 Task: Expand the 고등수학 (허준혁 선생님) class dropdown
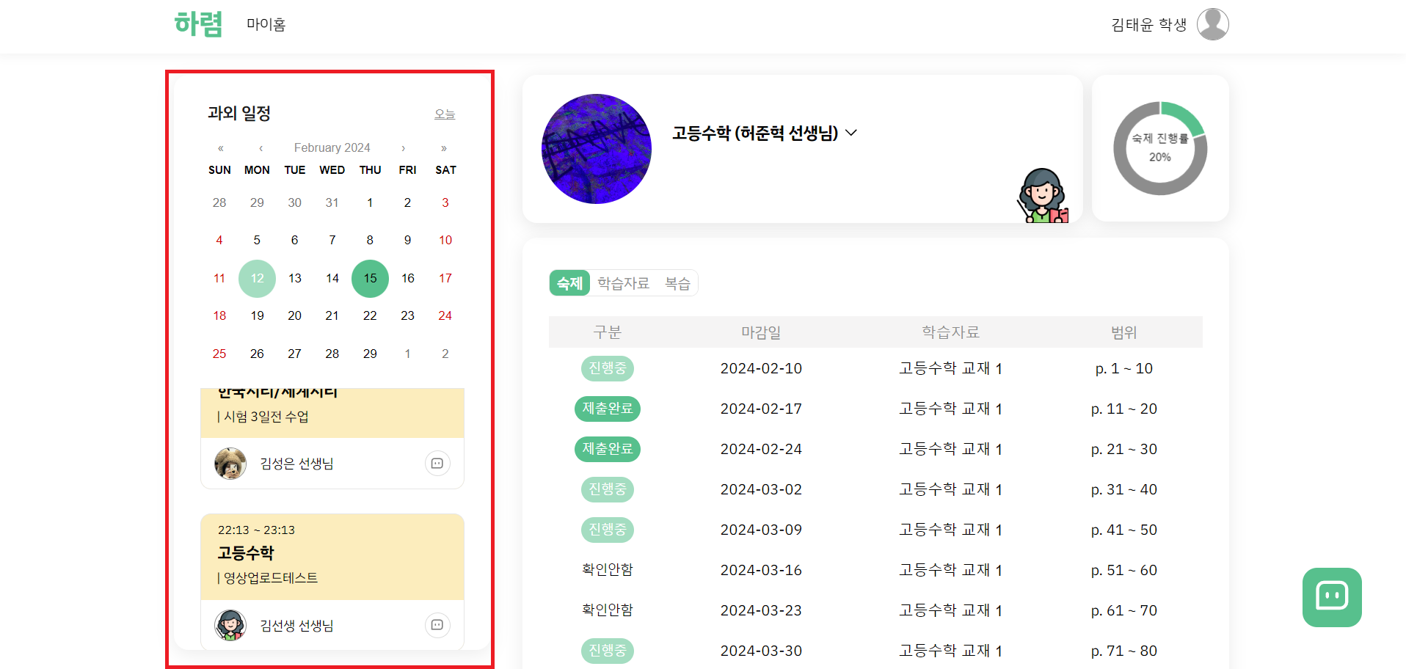pos(851,133)
